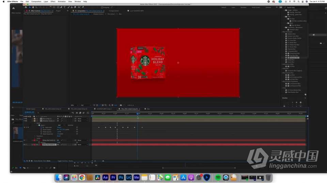327x183 pixels.
Task: Expand the Transform property group
Action: (x=35, y=136)
